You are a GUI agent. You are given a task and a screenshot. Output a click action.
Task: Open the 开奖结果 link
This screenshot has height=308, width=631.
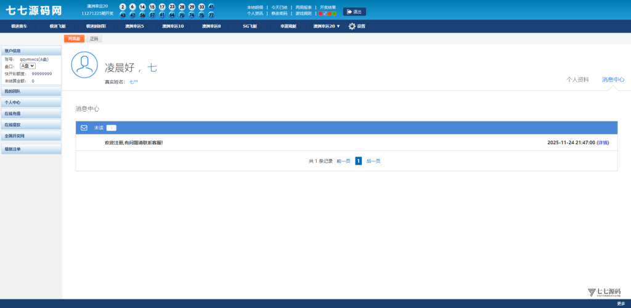(x=328, y=7)
